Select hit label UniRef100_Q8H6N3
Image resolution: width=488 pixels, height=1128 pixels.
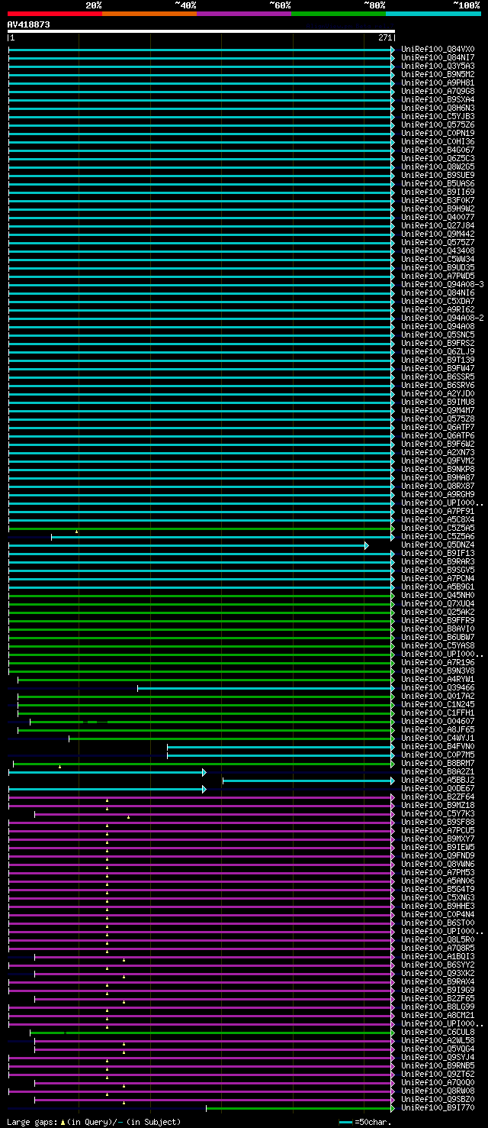(x=437, y=108)
